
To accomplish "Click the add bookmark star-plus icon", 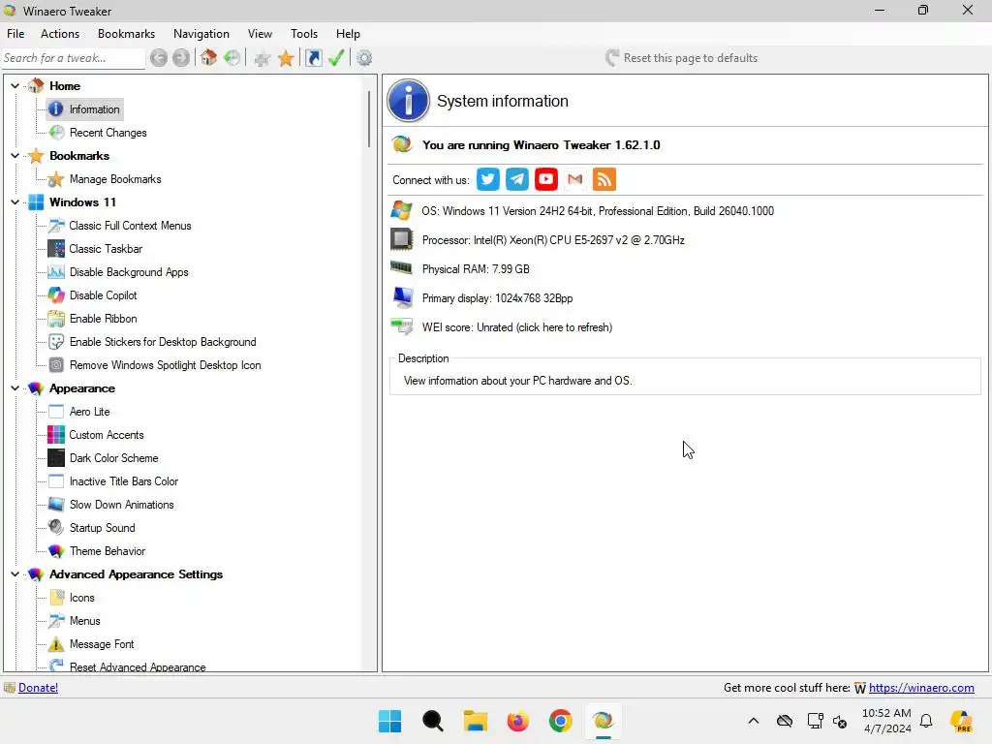I will pos(262,58).
